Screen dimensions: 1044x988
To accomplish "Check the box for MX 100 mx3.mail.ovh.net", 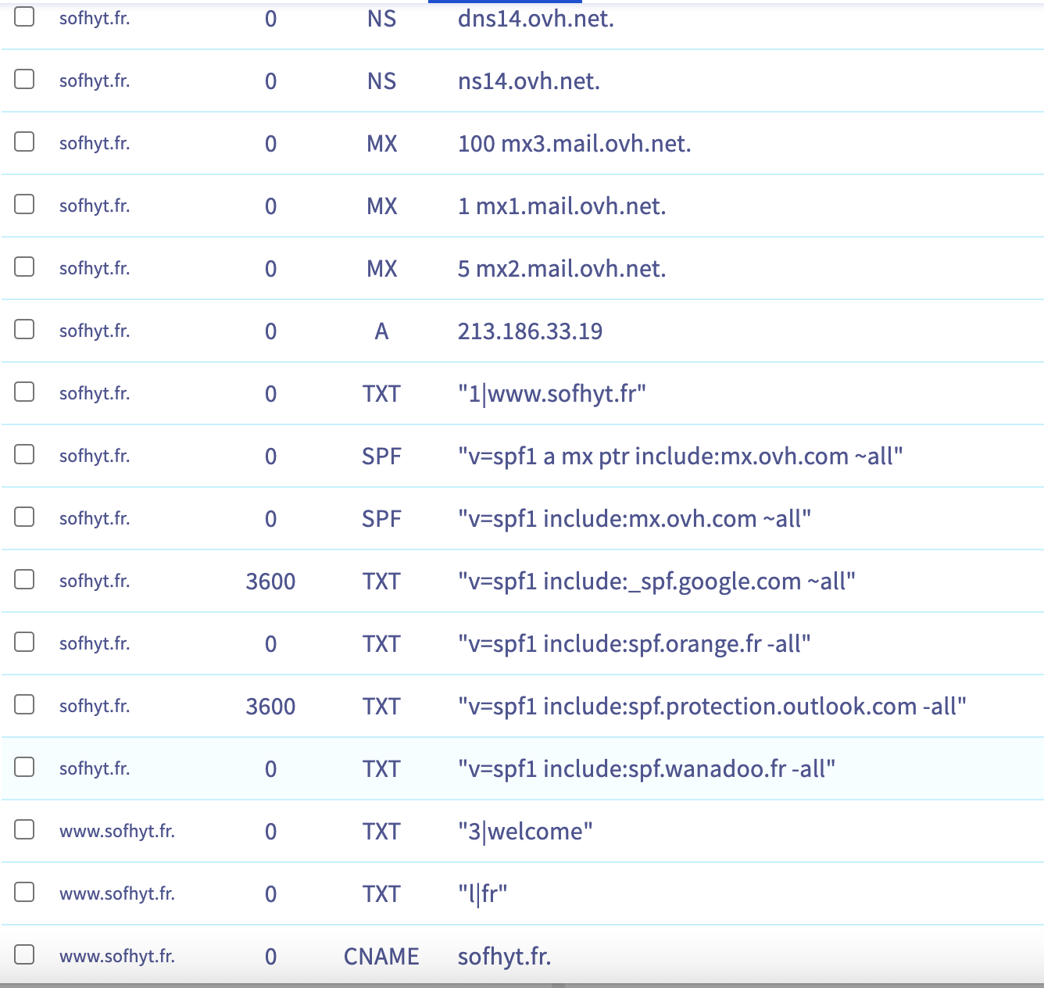I will point(24,141).
